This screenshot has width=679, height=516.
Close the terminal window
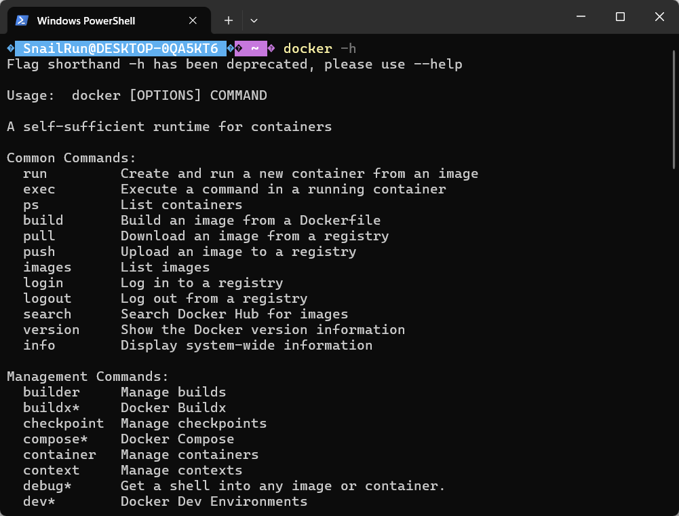pyautogui.click(x=659, y=17)
